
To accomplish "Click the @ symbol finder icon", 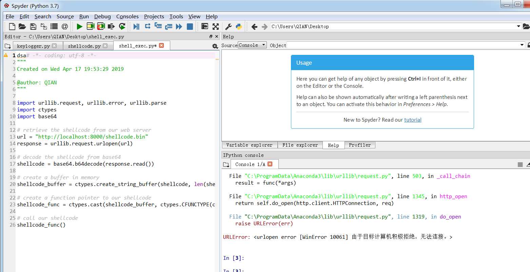I will (65, 26).
